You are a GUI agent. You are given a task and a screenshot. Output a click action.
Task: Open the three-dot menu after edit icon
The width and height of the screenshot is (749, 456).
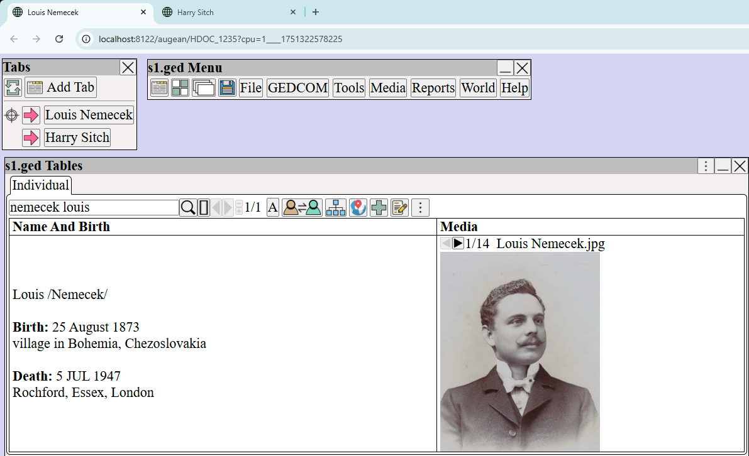[x=420, y=208]
